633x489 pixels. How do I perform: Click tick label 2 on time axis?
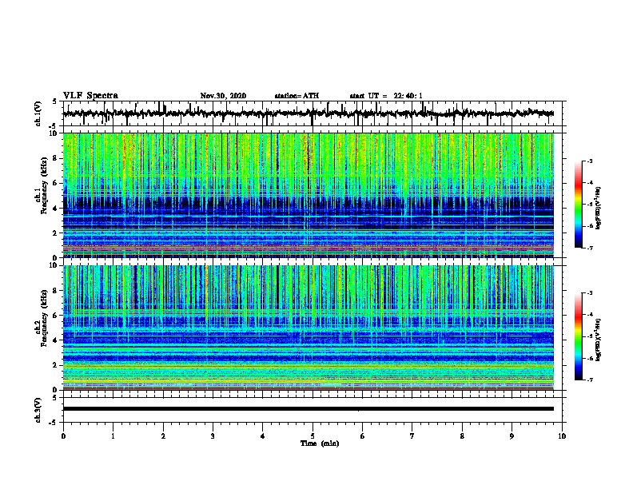coord(163,436)
